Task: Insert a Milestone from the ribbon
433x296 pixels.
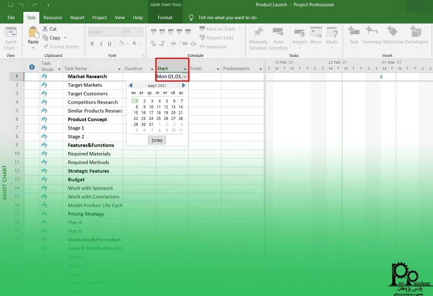Action: [392, 32]
